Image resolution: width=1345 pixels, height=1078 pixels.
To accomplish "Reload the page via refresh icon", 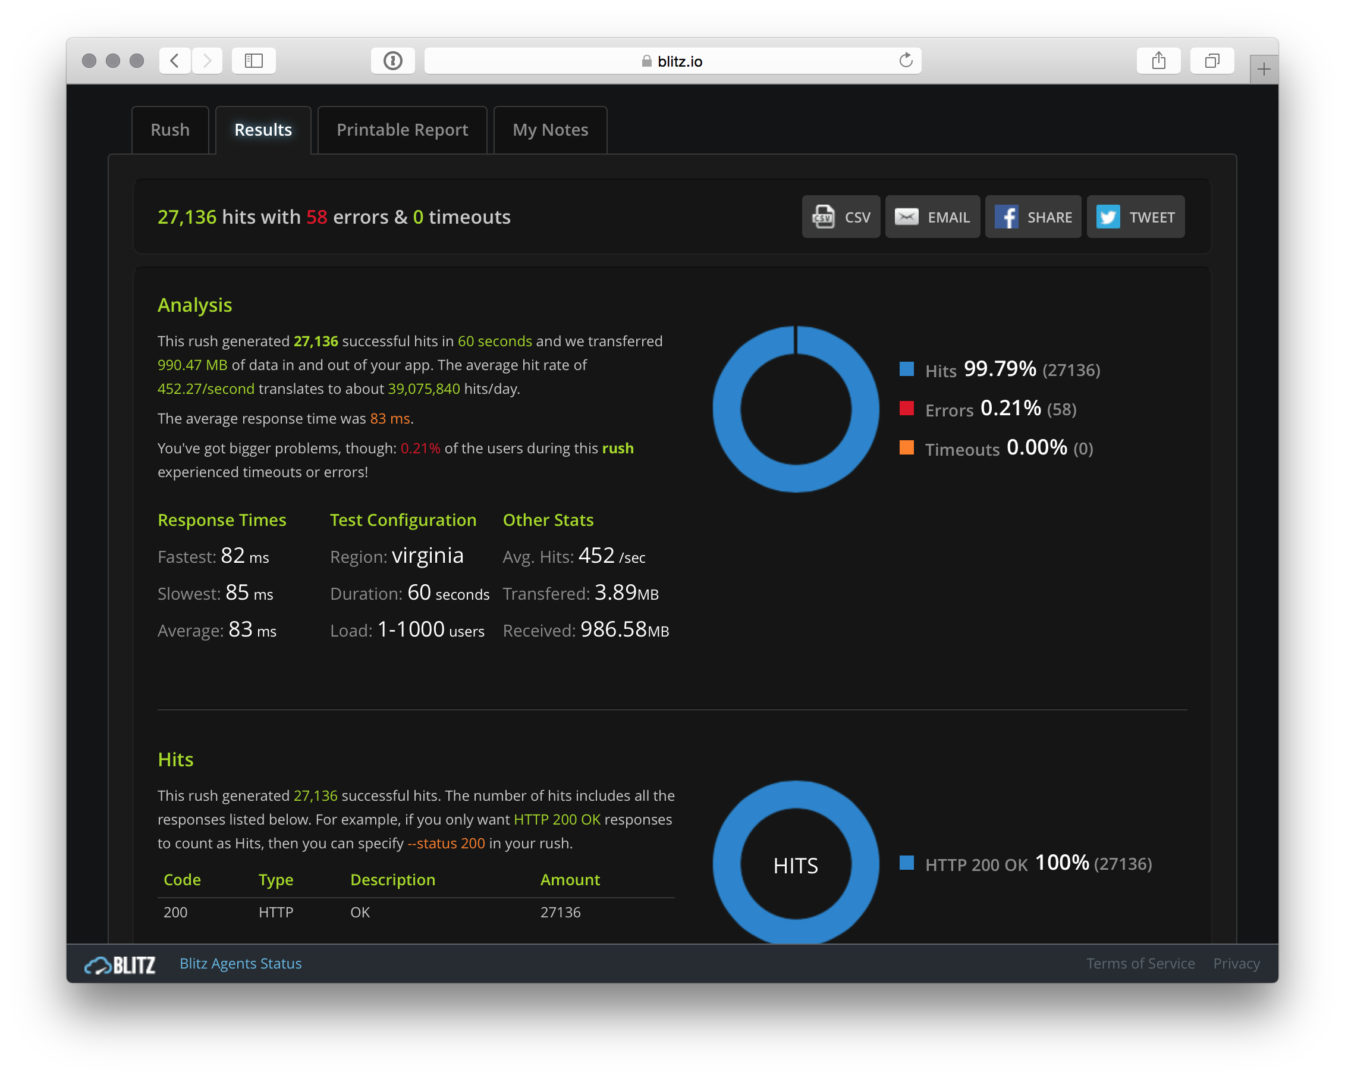I will (905, 61).
